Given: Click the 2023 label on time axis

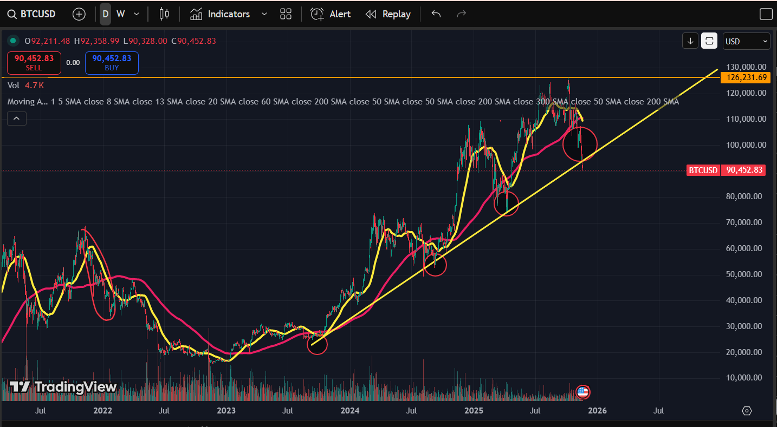Looking at the screenshot, I should click(x=226, y=411).
